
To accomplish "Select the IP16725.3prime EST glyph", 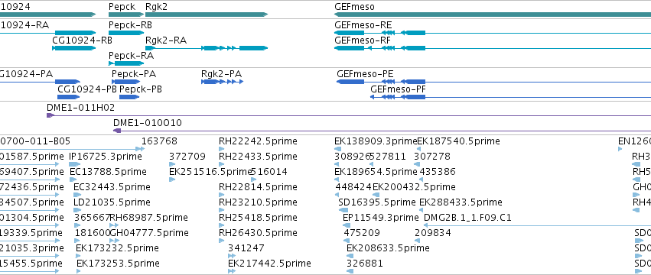I will click(75, 164).
